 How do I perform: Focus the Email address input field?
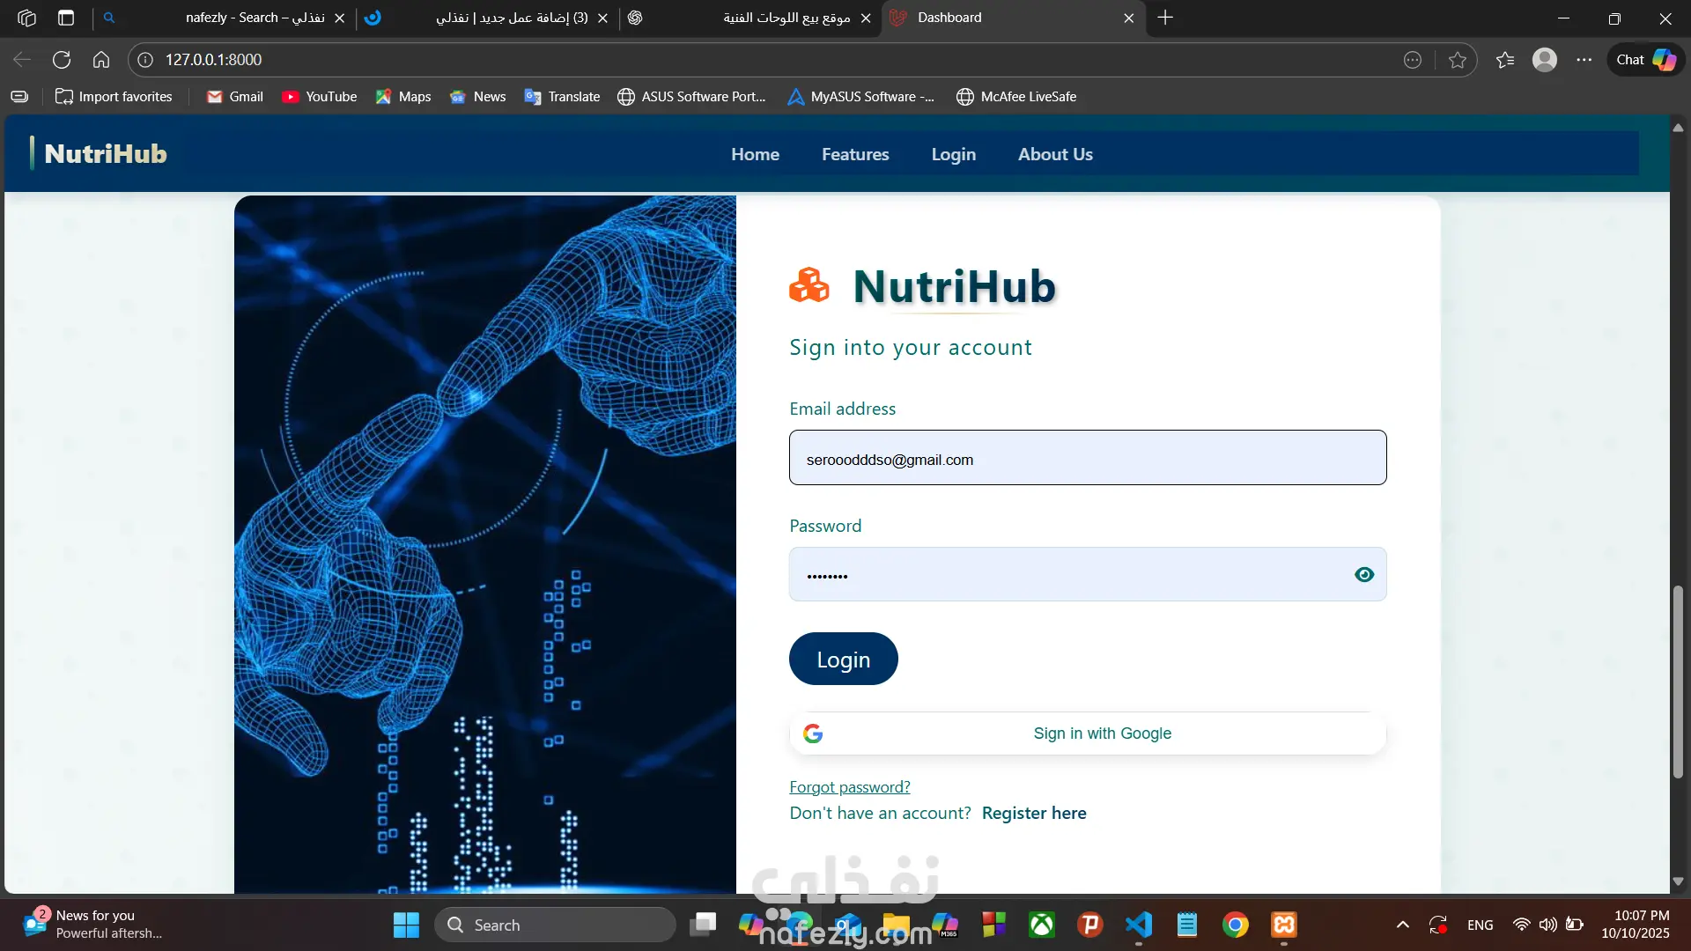(1087, 458)
